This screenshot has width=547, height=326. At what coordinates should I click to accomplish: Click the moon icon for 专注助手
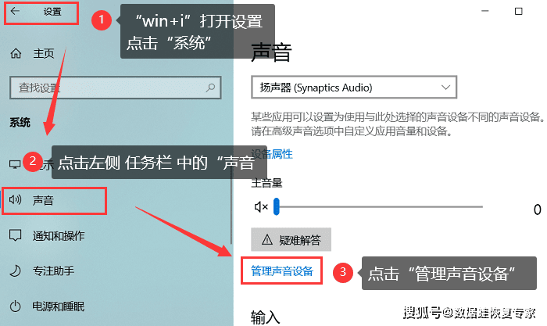point(16,270)
